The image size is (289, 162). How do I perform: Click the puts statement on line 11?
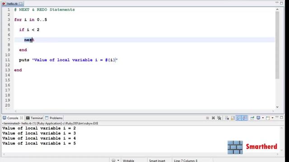click(68, 60)
